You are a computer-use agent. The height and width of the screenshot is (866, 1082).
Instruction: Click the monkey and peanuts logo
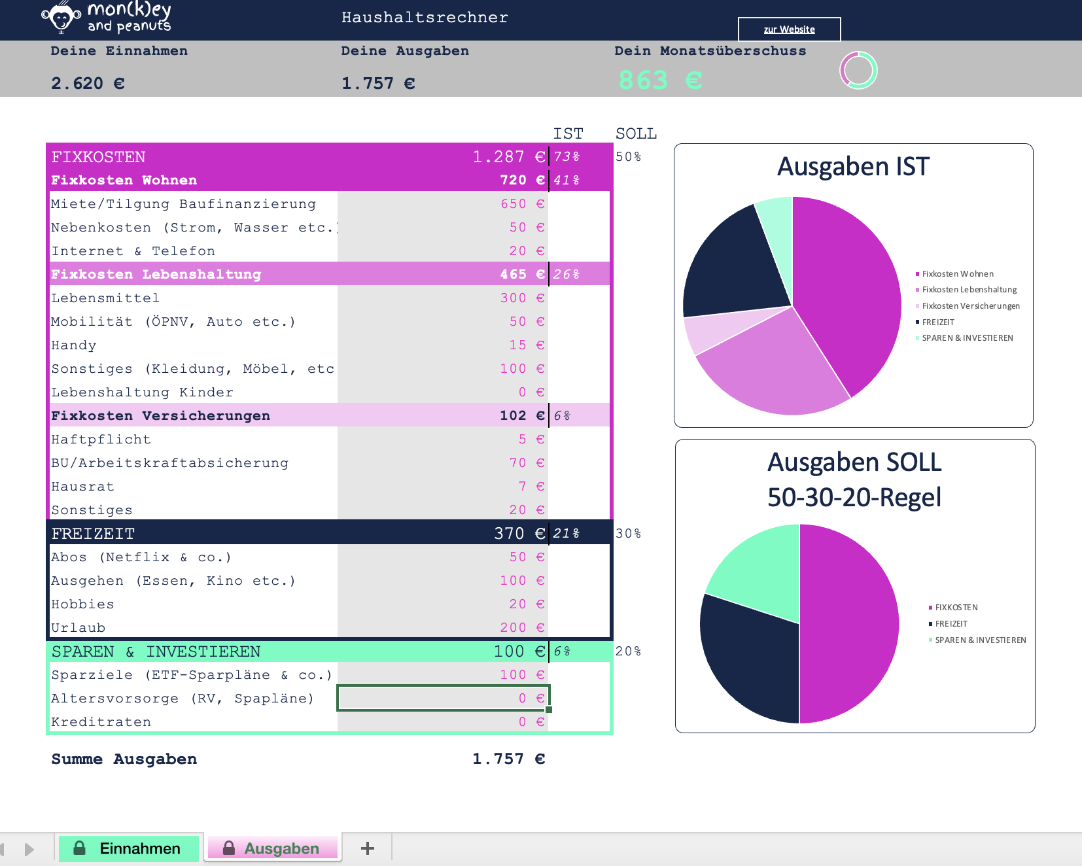point(106,18)
